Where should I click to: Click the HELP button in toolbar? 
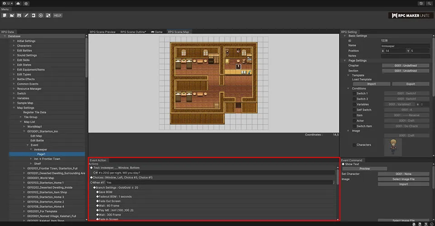(x=58, y=15)
